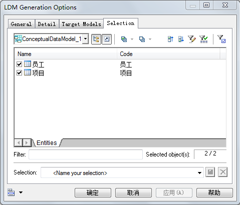Expand the bottom-left menu arrow
Image resolution: width=240 pixels, height=205 pixels.
[x=21, y=192]
